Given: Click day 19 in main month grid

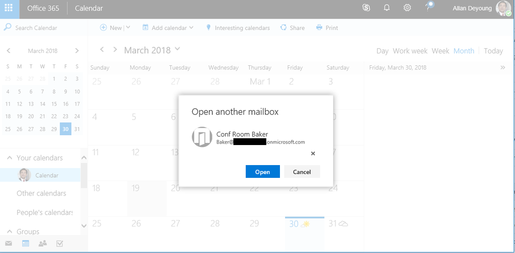Looking at the screenshot, I should point(147,198).
